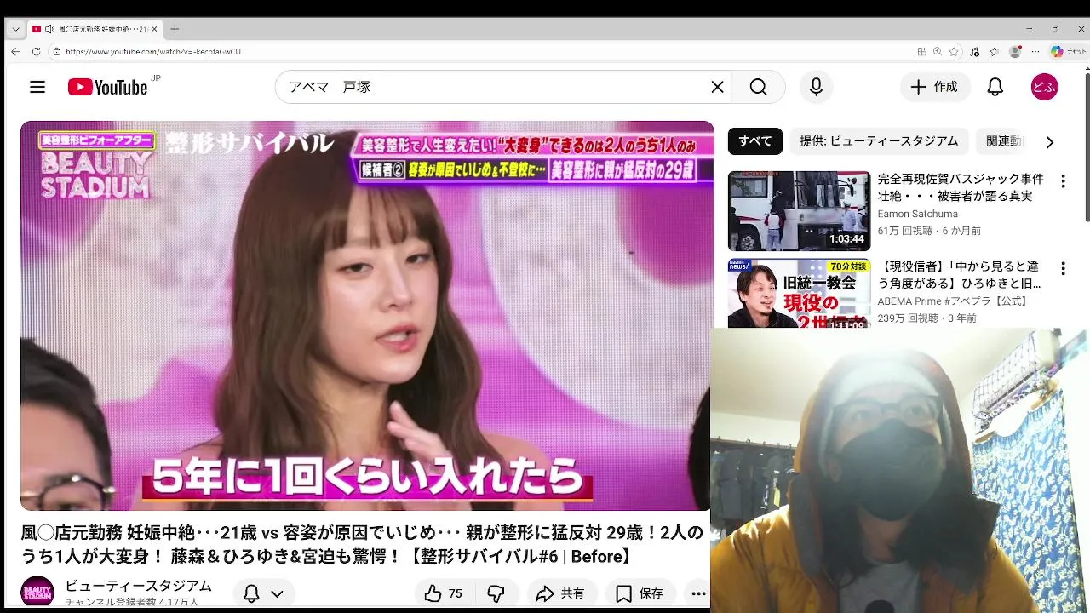The height and width of the screenshot is (613, 1090).
Task: Open the 佐賀バスジャック事件 video thumbnail
Action: click(x=799, y=210)
